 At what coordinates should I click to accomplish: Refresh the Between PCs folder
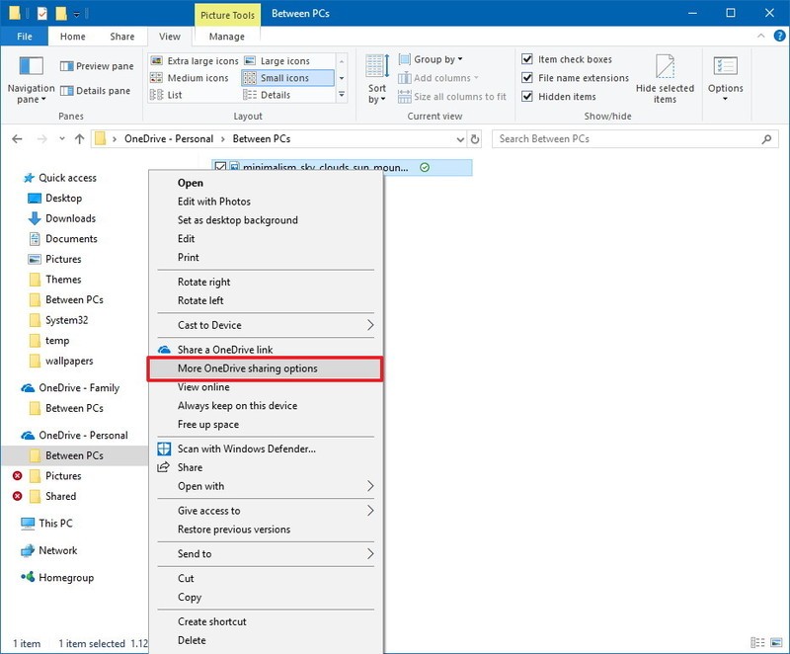[x=475, y=138]
